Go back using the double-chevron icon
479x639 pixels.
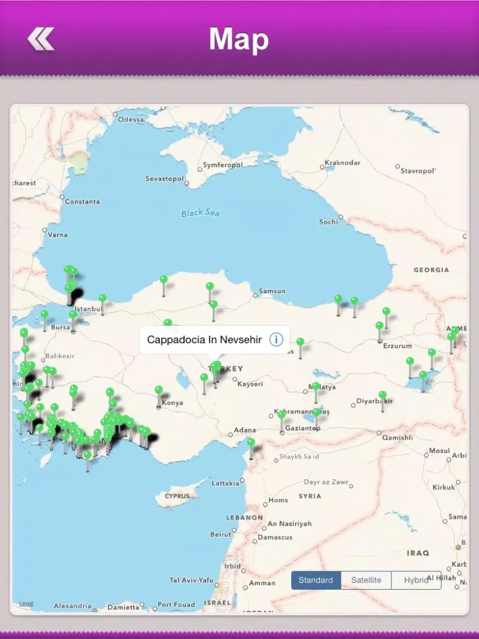41,39
